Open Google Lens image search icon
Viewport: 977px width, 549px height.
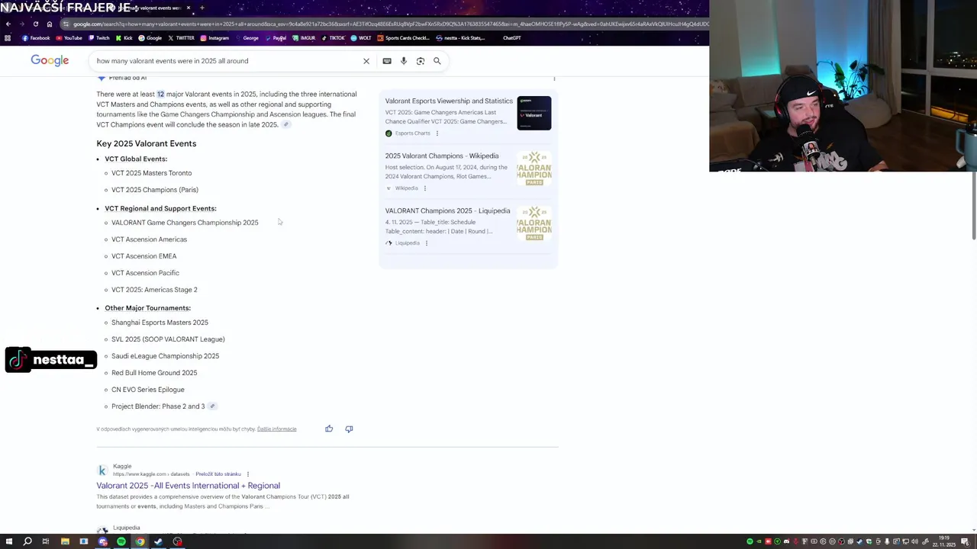[x=421, y=61]
